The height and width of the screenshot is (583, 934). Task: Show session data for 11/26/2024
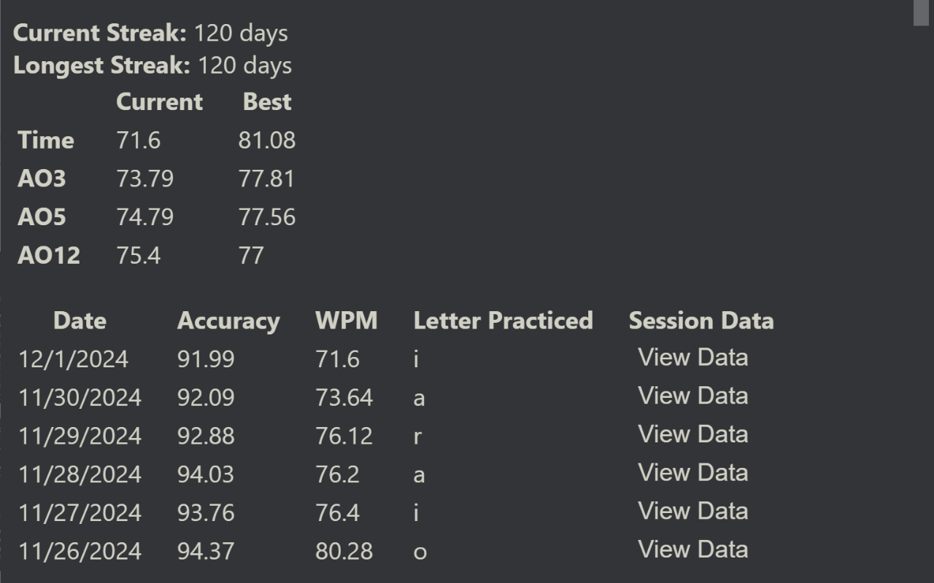(x=692, y=549)
